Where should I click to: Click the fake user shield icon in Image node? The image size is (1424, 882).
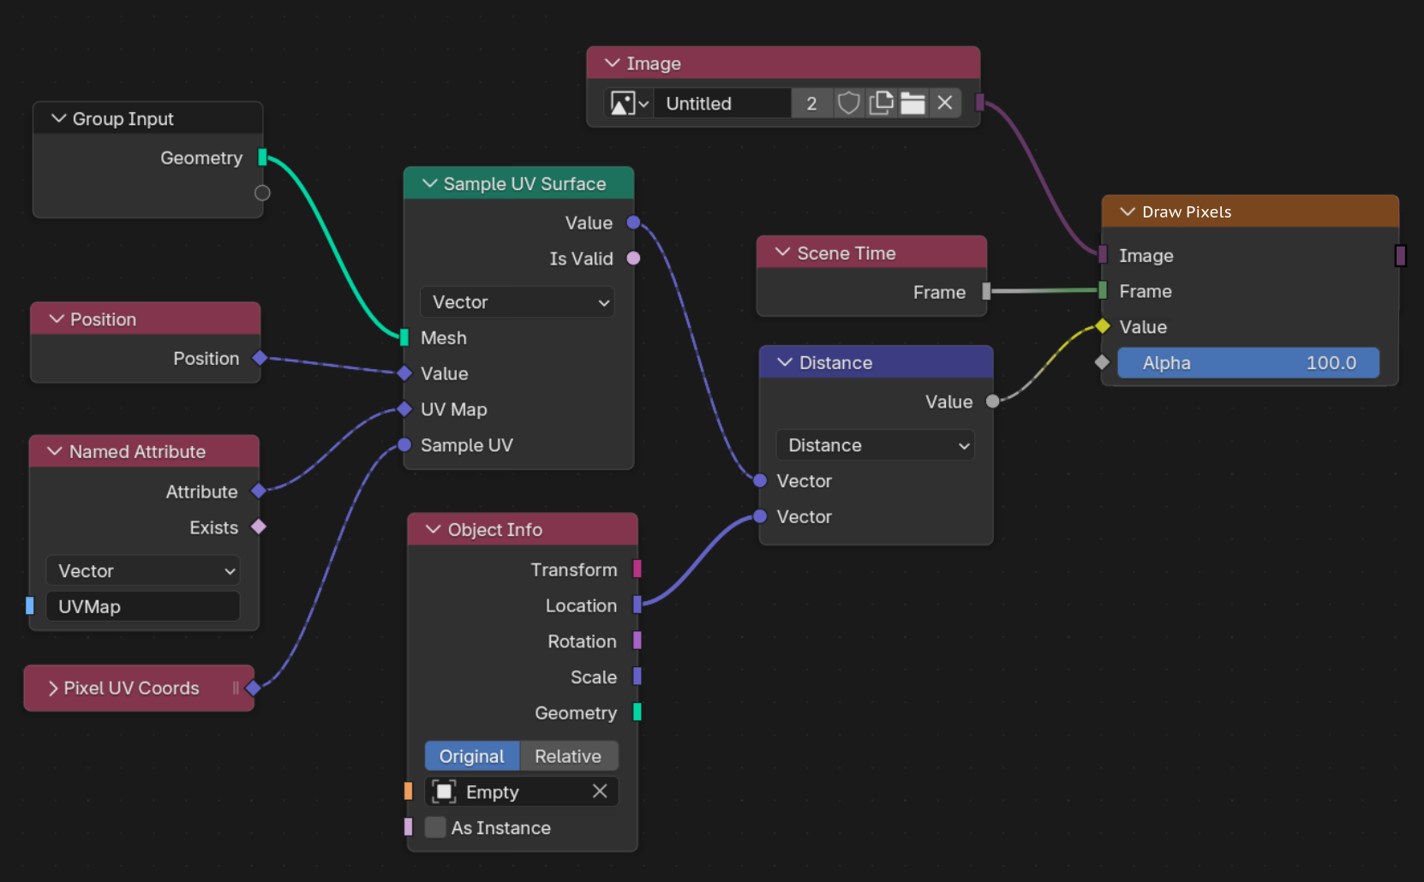click(848, 104)
